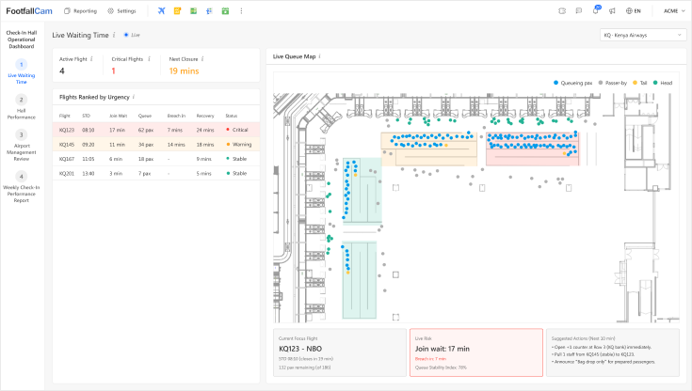Click the STD column header

click(86, 116)
